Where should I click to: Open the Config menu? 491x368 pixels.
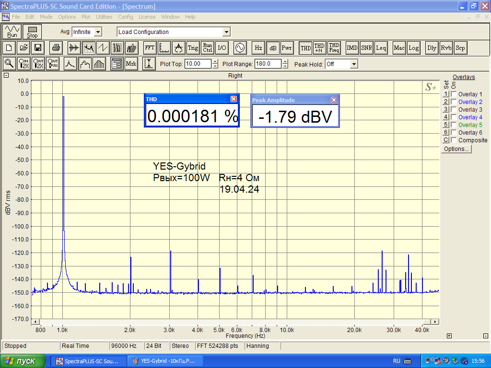click(x=126, y=17)
